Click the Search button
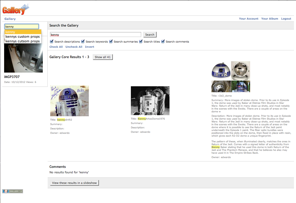The height and width of the screenshot is (203, 296). point(150,35)
